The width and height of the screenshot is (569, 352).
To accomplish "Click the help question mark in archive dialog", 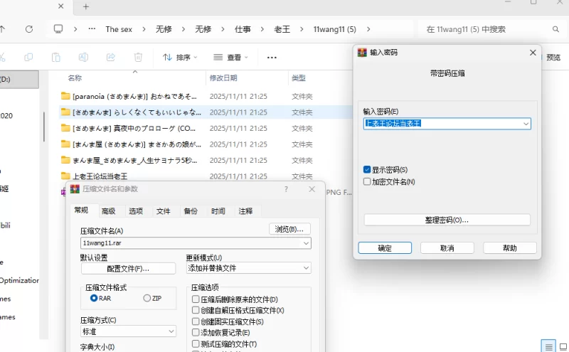I will pyautogui.click(x=286, y=189).
